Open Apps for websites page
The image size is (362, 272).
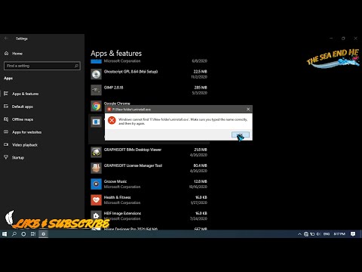[27, 132]
